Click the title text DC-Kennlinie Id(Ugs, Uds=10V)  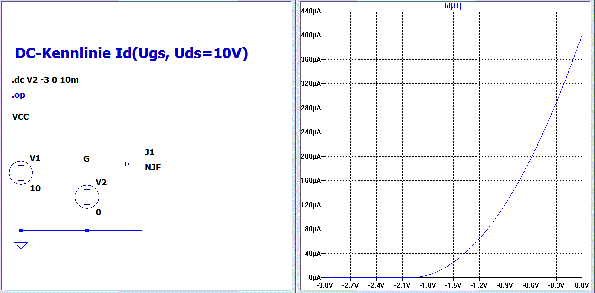tap(131, 54)
